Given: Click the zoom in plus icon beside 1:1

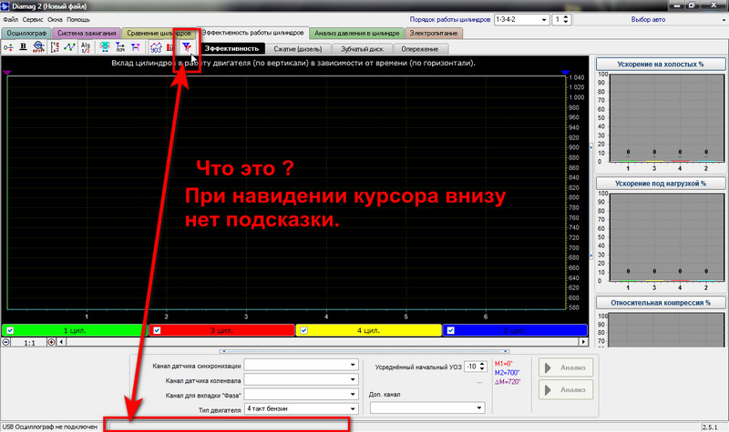Looking at the screenshot, I should [51, 342].
